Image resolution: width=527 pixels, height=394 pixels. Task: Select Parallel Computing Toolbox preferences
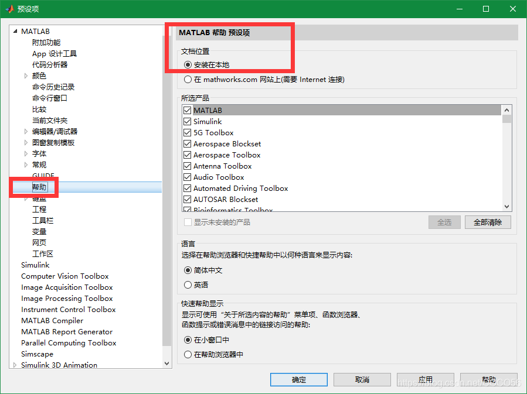[x=69, y=342]
